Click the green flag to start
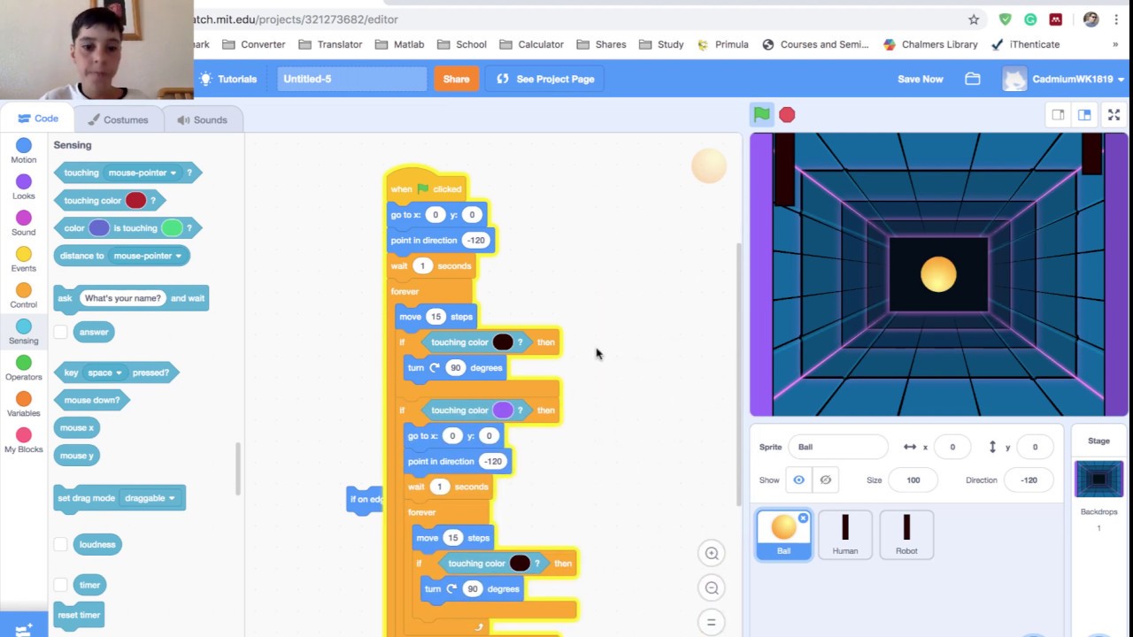The image size is (1133, 637). click(761, 114)
